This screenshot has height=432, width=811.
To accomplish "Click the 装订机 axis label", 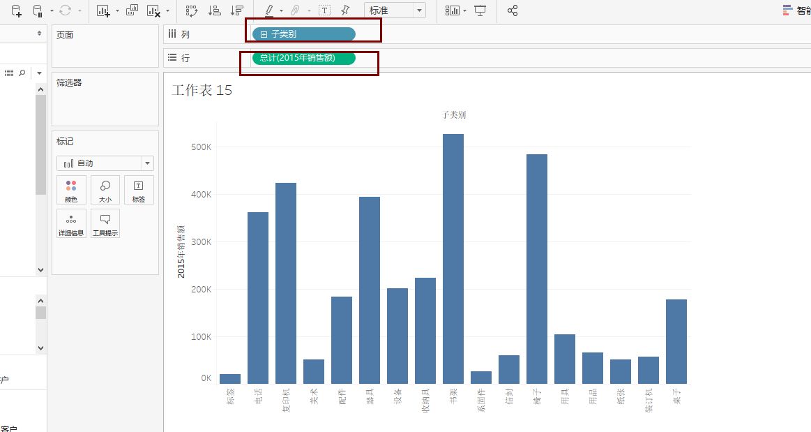I will (649, 401).
